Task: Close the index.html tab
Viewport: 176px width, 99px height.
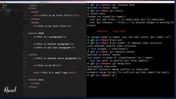Action: [x=37, y=5]
